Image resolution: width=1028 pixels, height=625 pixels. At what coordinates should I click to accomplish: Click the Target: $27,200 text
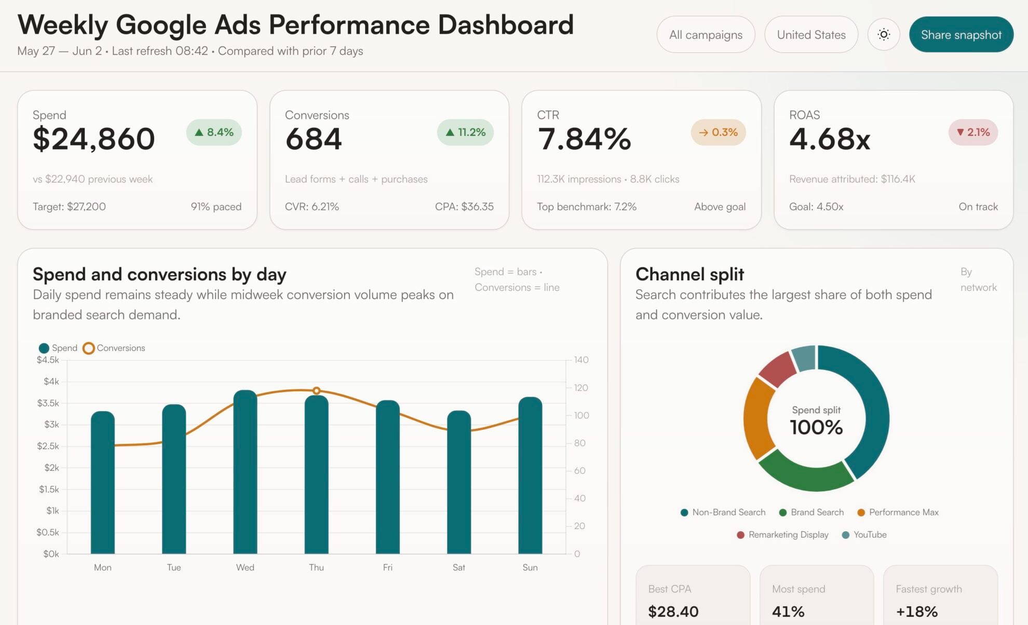(x=69, y=207)
